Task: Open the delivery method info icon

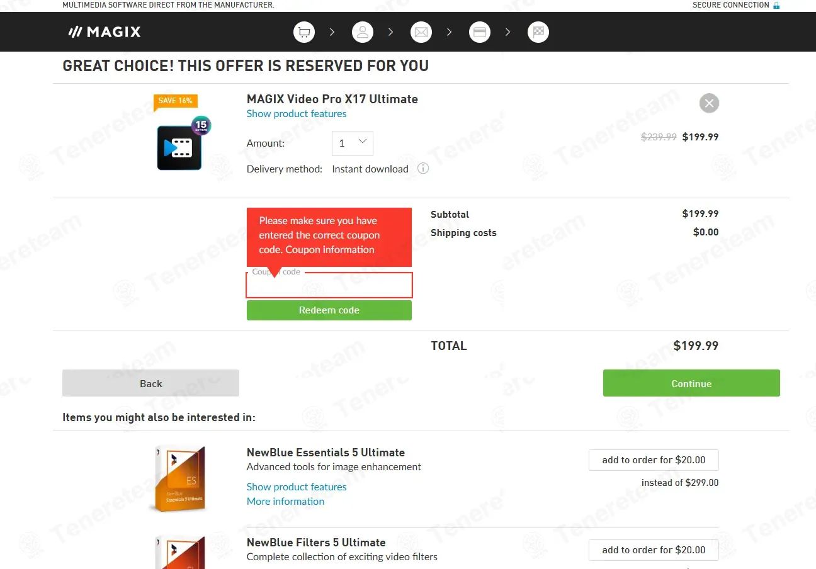Action: point(423,168)
